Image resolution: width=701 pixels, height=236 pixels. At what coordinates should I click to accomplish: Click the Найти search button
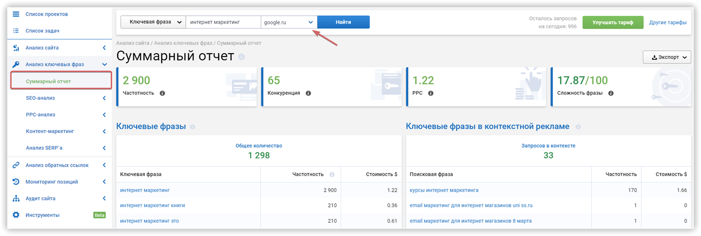343,22
